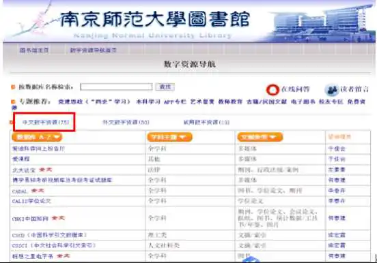This screenshot has height=263, width=377.
Task: Switch to the 外文数字资源 tab
Action: 126,123
